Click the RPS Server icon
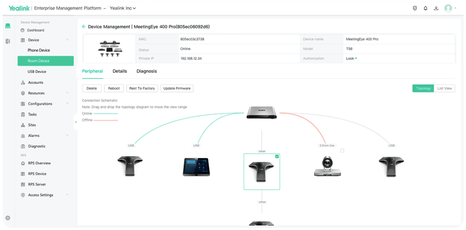Image resolution: width=466 pixels, height=230 pixels. [23, 185]
